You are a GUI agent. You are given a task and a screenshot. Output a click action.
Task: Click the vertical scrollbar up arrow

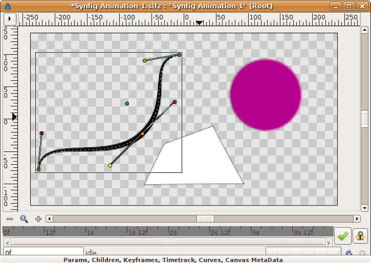[x=364, y=30]
